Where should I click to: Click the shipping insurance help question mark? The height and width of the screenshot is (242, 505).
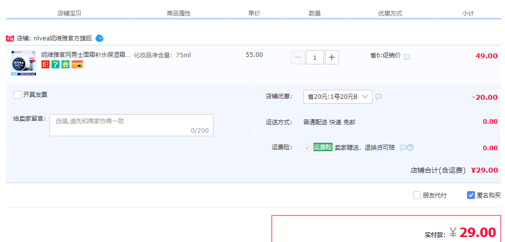coord(410,148)
